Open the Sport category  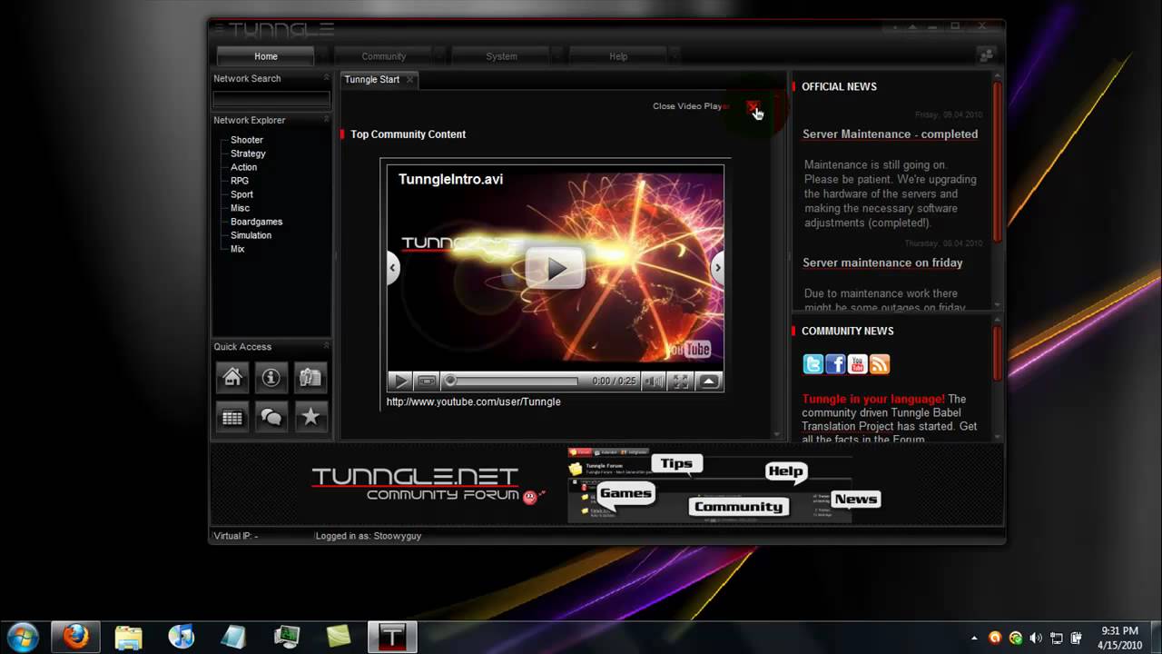pyautogui.click(x=241, y=194)
